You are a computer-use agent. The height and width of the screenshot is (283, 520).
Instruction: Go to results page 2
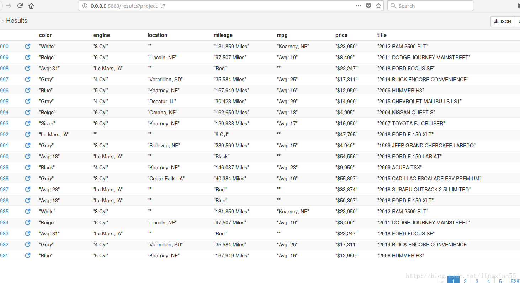pos(465,280)
